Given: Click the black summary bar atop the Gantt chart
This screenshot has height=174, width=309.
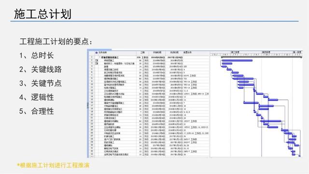Looking at the screenshot, I should pos(261,57).
